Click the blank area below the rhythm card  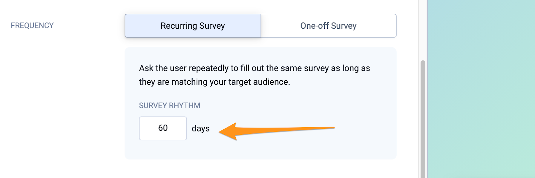click(261, 169)
